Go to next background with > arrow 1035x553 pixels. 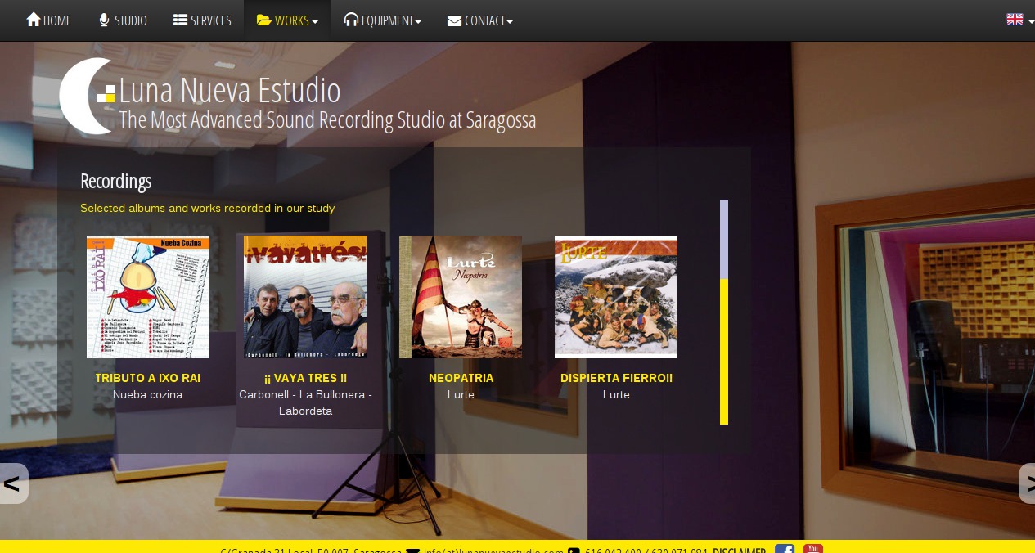[x=1027, y=483]
